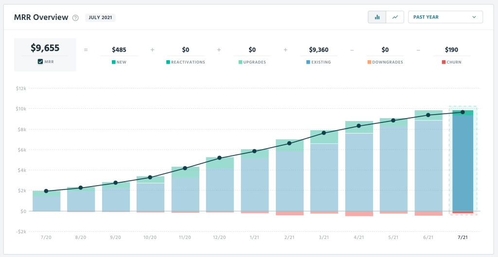498x257 pixels.
Task: Click the red Churn legend swatch
Action: pos(444,62)
